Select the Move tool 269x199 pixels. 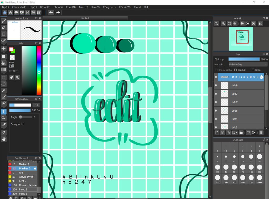pos(3,49)
